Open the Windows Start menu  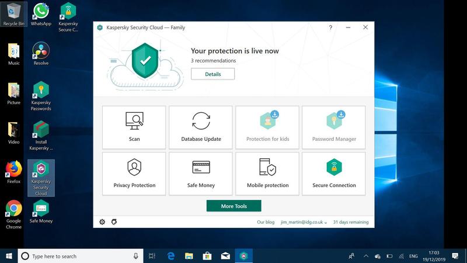pos(9,256)
